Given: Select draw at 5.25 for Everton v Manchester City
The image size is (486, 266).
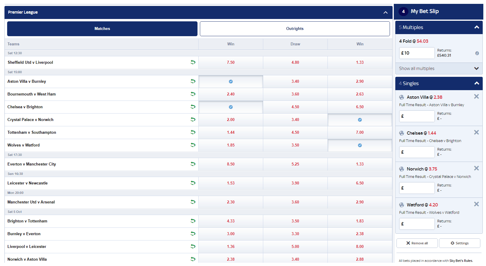Looking at the screenshot, I should coord(295,164).
